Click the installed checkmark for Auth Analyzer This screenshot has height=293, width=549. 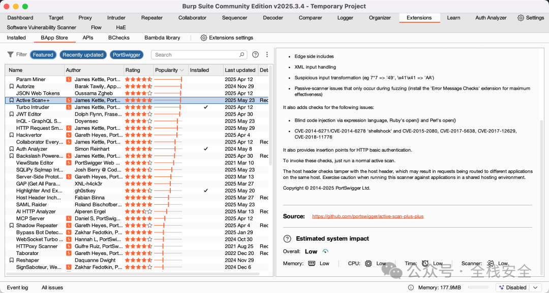coord(206,149)
